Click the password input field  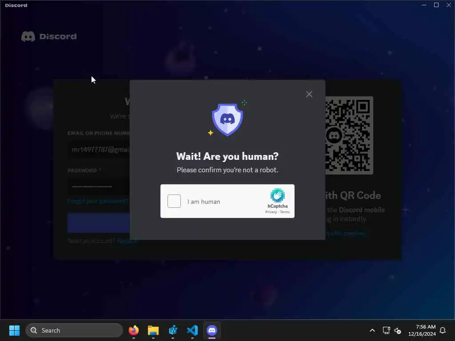coord(99,186)
